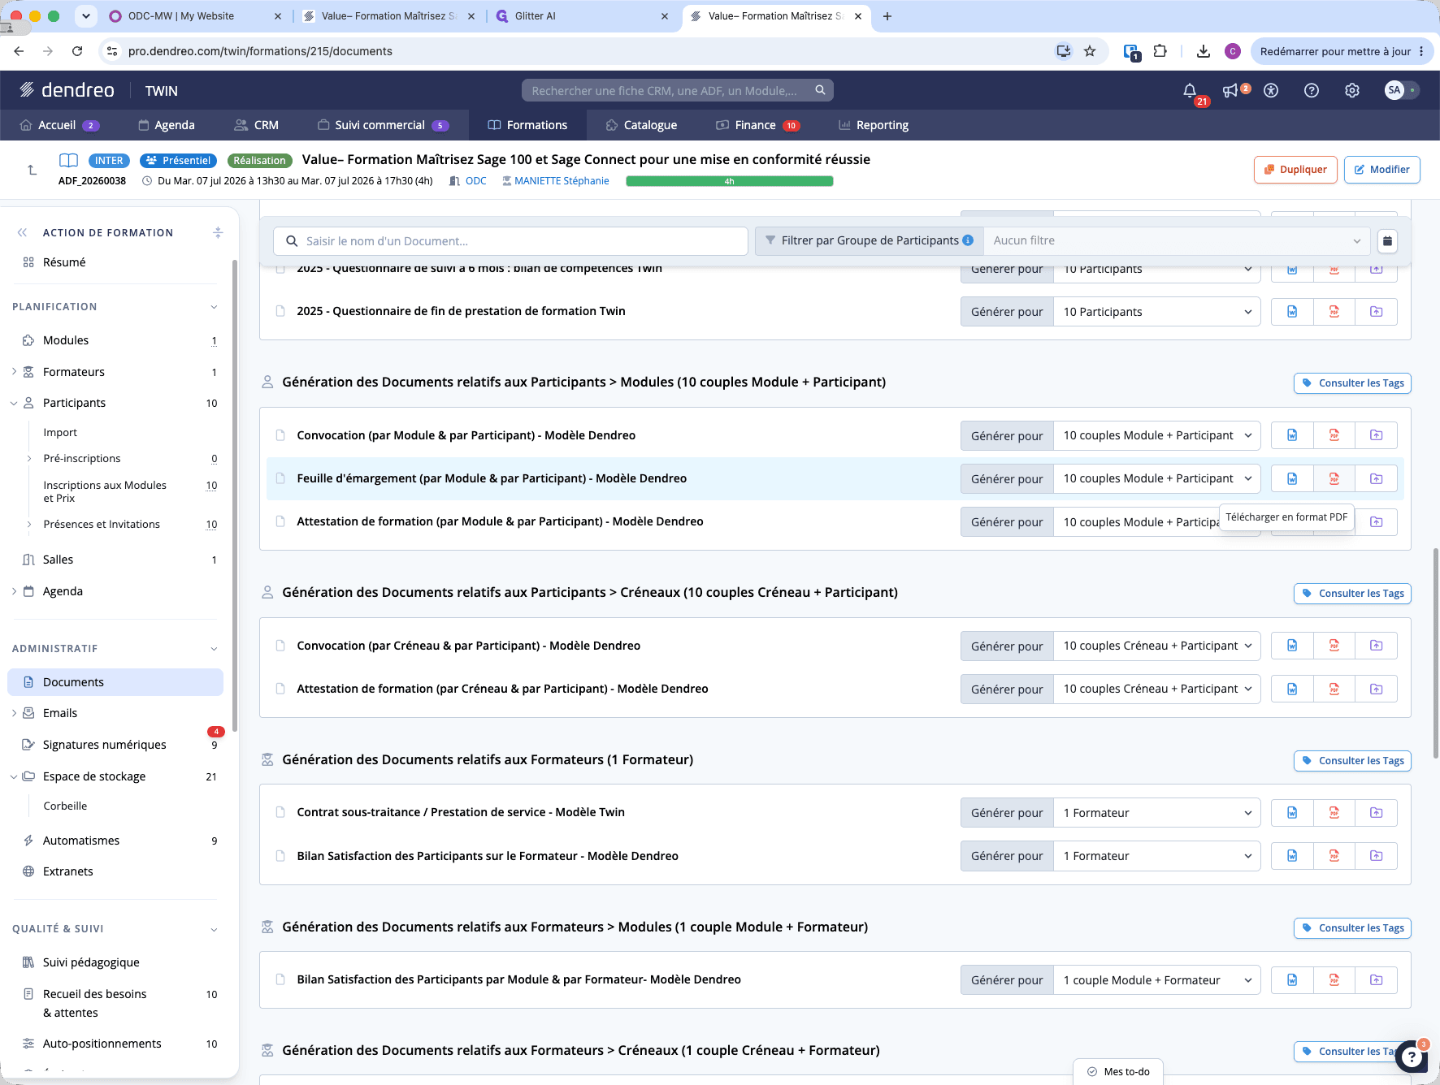
Task: Expand the Emails sidebar item
Action: [14, 713]
